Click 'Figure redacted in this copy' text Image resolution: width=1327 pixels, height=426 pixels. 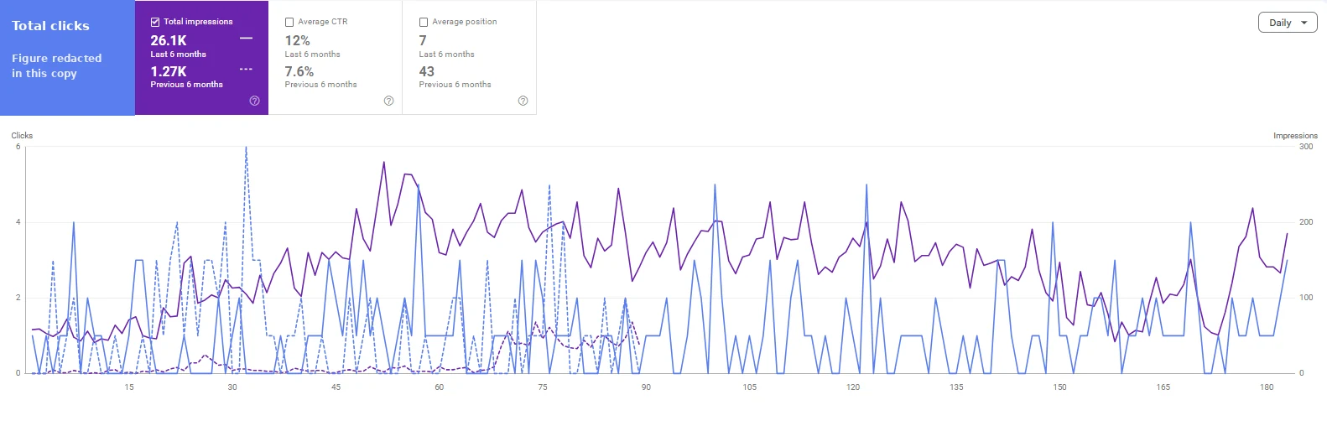pyautogui.click(x=56, y=65)
